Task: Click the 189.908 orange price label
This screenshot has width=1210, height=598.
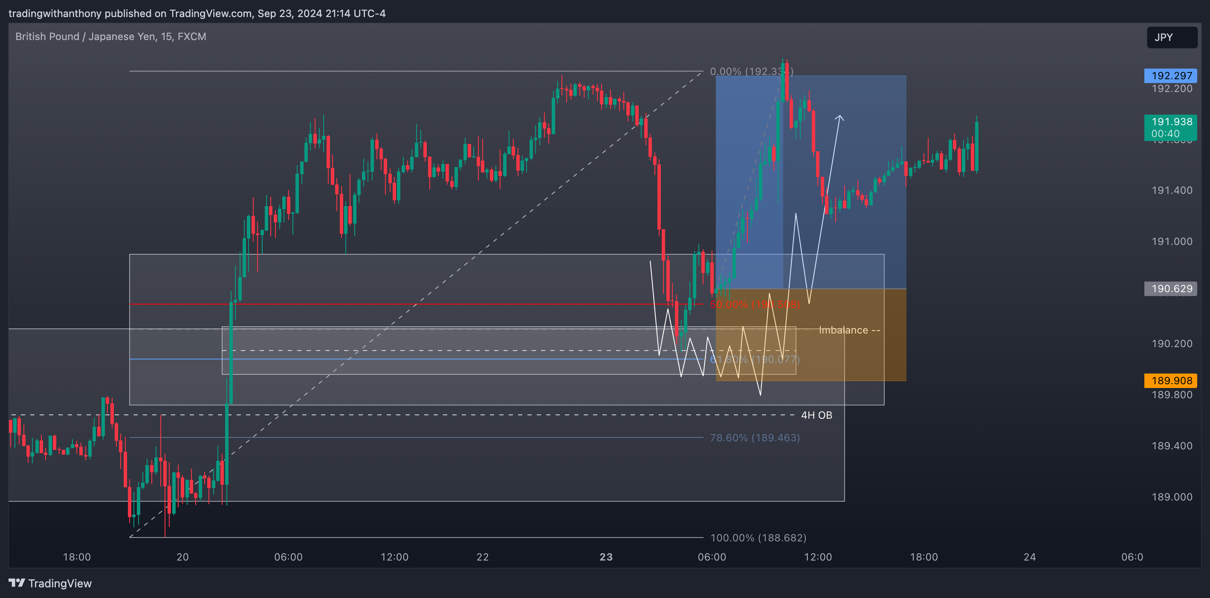Action: coord(1170,381)
